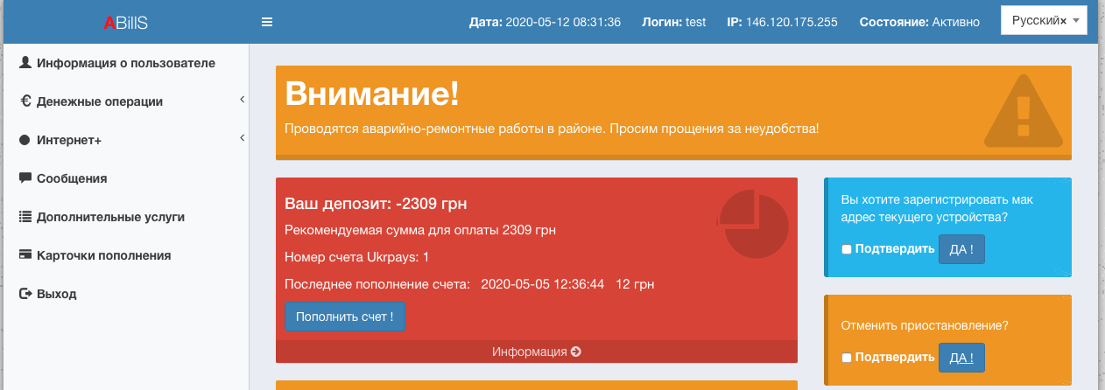Expand the Денежные операции submenu chevron
This screenshot has width=1105, height=390.
[x=242, y=101]
